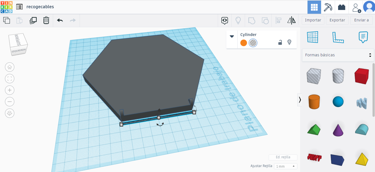
Task: Click the Exportar button
Action: coord(337,20)
